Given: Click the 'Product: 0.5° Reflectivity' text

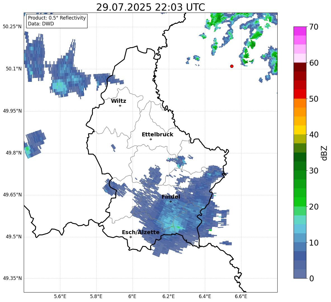Looking at the screenshot, I should [x=57, y=18].
